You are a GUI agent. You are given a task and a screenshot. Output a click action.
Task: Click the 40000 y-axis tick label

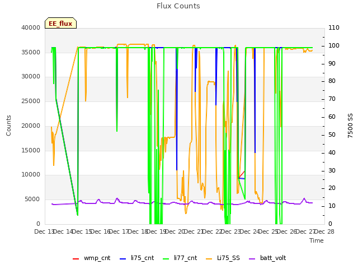(31, 27)
